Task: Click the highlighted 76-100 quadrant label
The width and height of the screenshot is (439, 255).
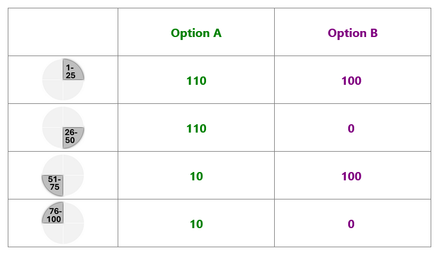Action: tap(54, 215)
